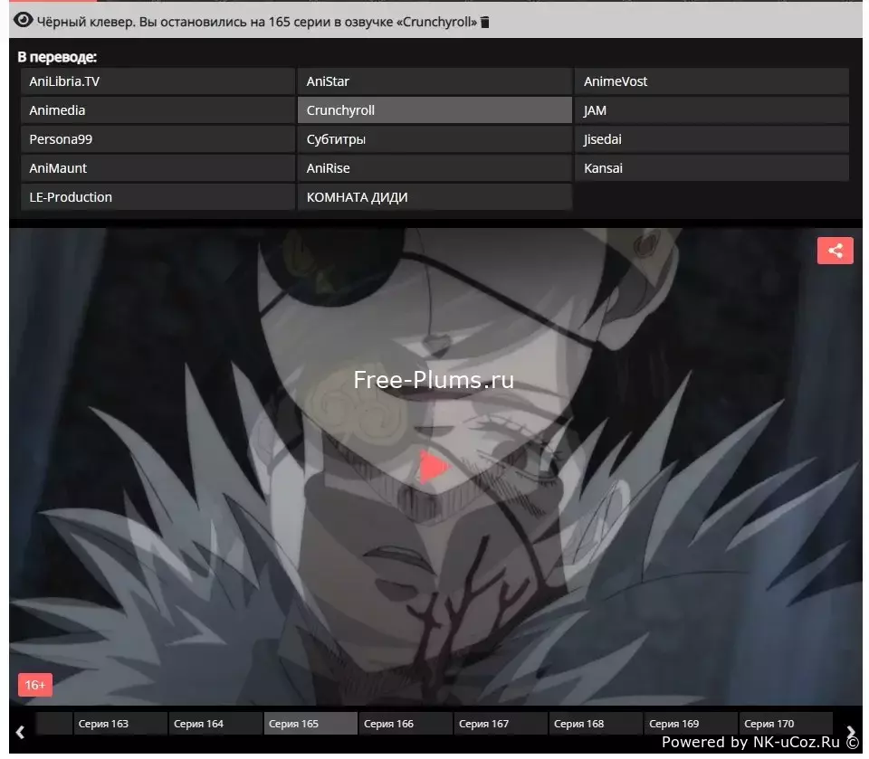Show next episodes with the right arrow
869x759 pixels.
point(851,732)
